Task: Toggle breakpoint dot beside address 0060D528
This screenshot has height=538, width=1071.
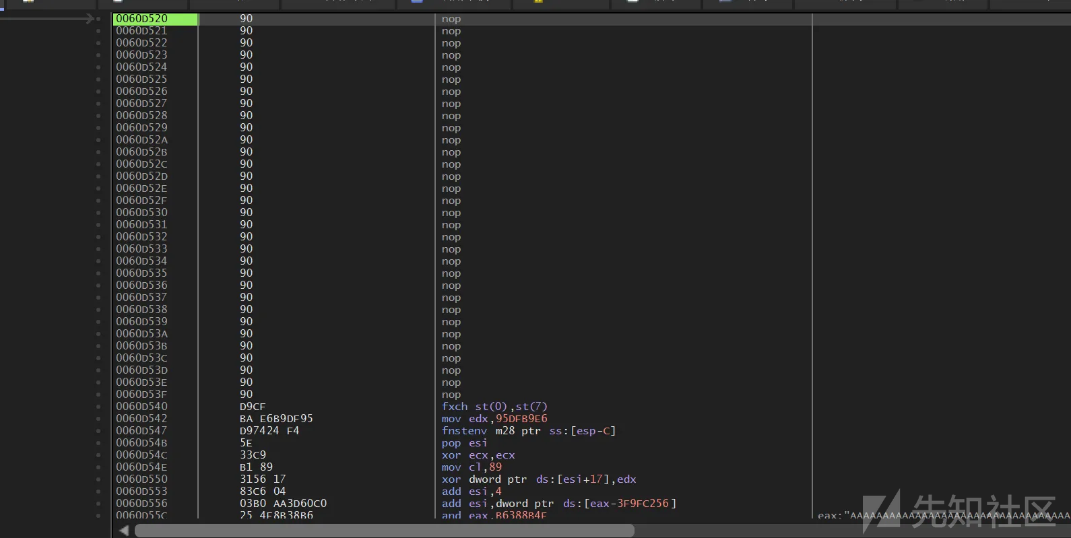Action: [x=98, y=116]
